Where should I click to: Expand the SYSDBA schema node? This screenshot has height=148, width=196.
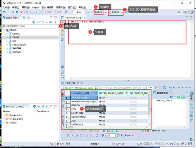tap(7, 48)
